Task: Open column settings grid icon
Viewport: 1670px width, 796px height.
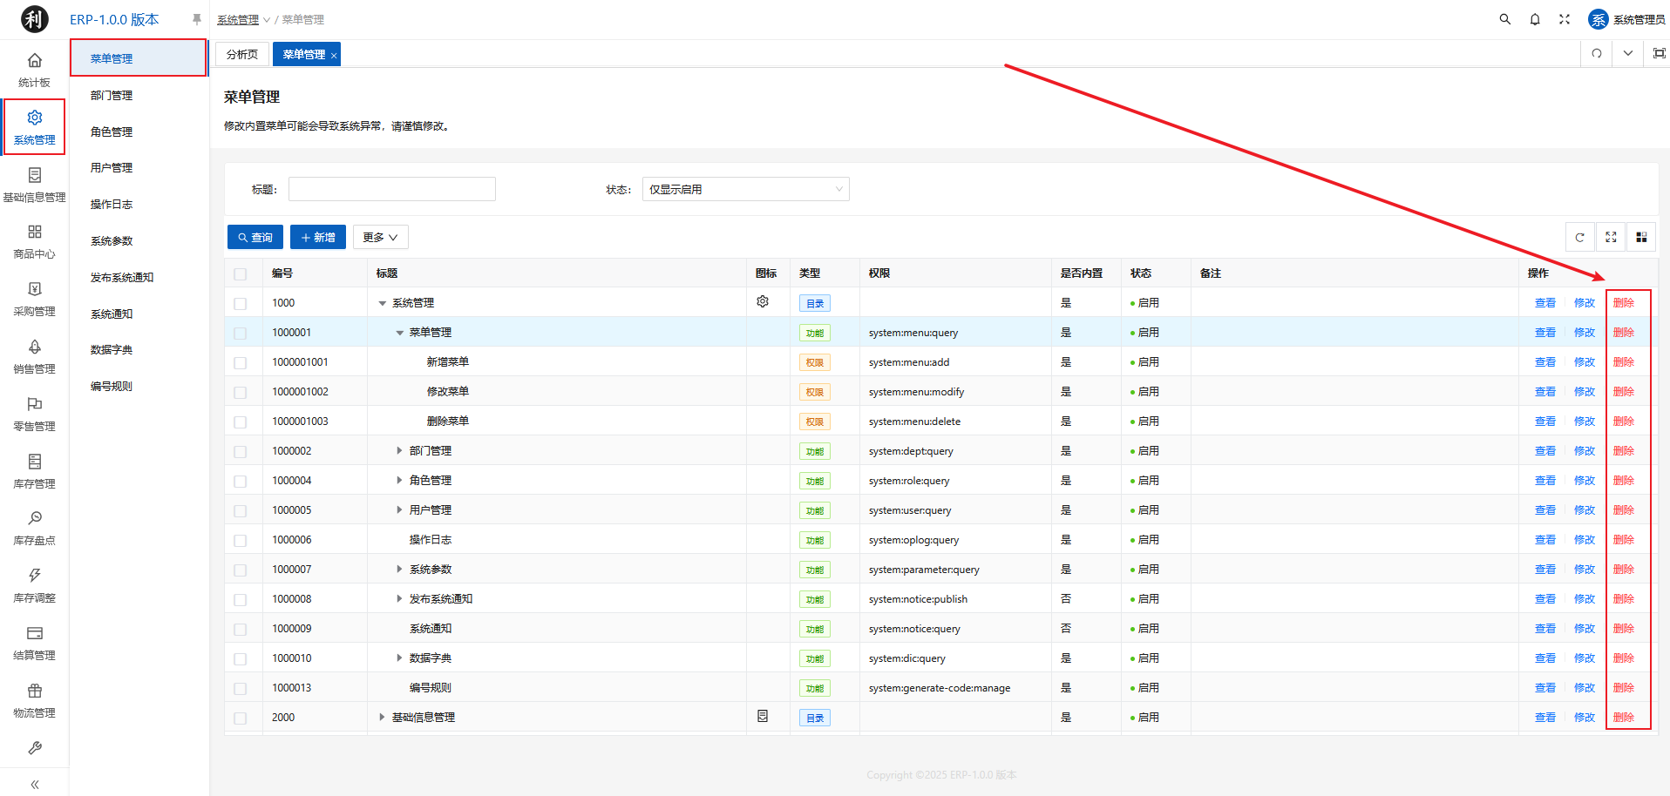Action: pos(1641,237)
